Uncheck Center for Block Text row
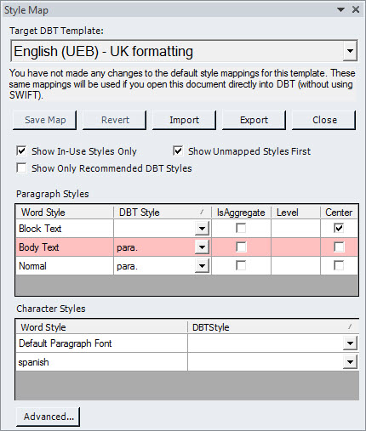The image size is (366, 431). [339, 228]
